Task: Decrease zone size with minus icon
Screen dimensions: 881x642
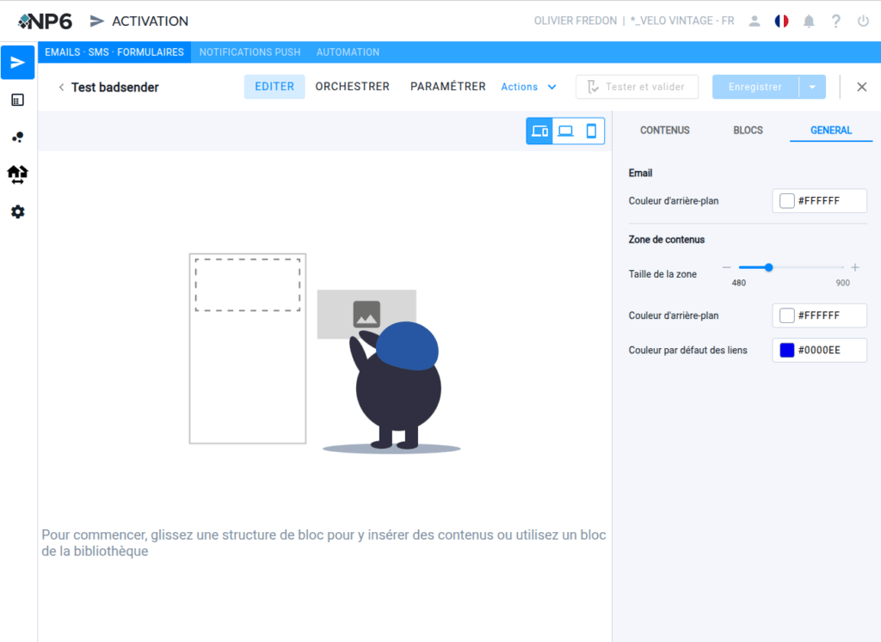Action: coord(726,267)
